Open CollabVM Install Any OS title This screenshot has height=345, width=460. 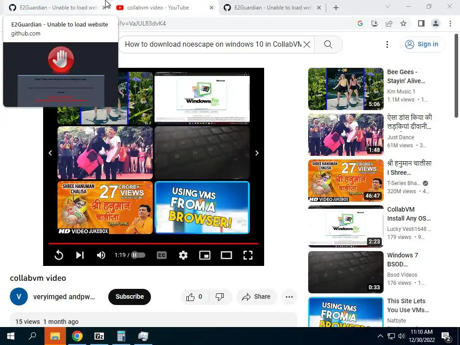(x=409, y=214)
